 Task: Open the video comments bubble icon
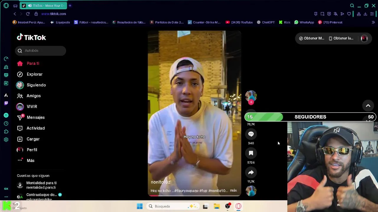tap(251, 134)
